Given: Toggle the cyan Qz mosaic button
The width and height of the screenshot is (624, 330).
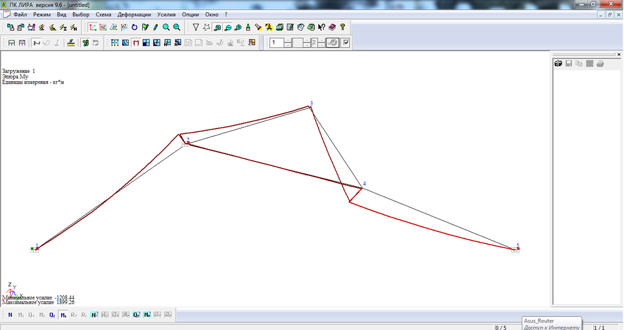Looking at the screenshot, I should coord(136,315).
